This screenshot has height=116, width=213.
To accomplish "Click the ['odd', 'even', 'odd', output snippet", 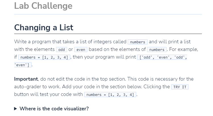I will pos(162,57).
